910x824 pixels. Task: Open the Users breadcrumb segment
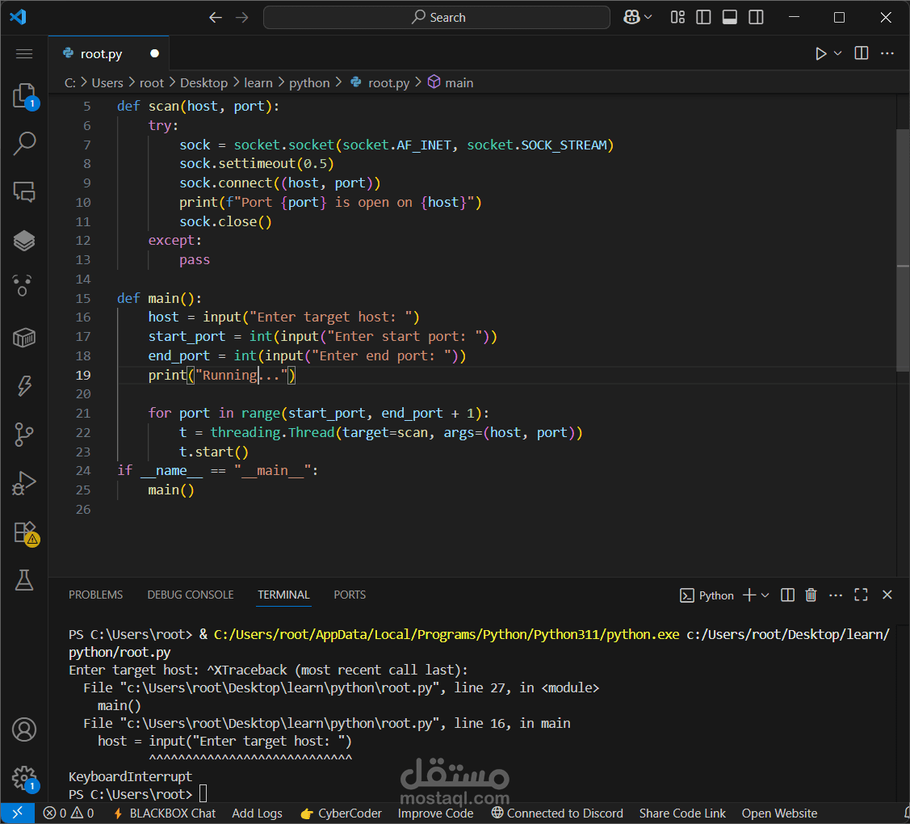[107, 83]
